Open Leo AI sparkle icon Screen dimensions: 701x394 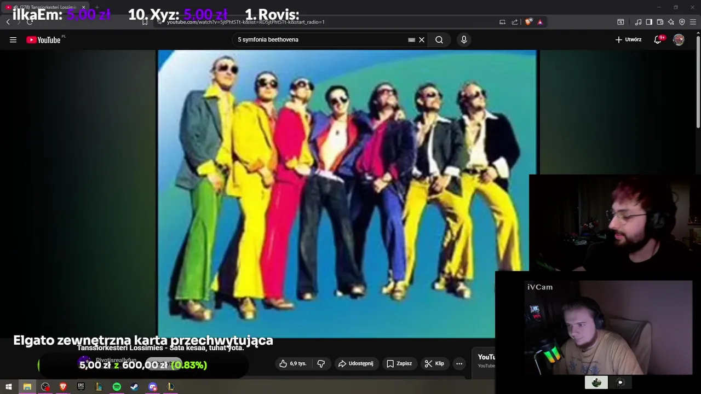click(671, 22)
